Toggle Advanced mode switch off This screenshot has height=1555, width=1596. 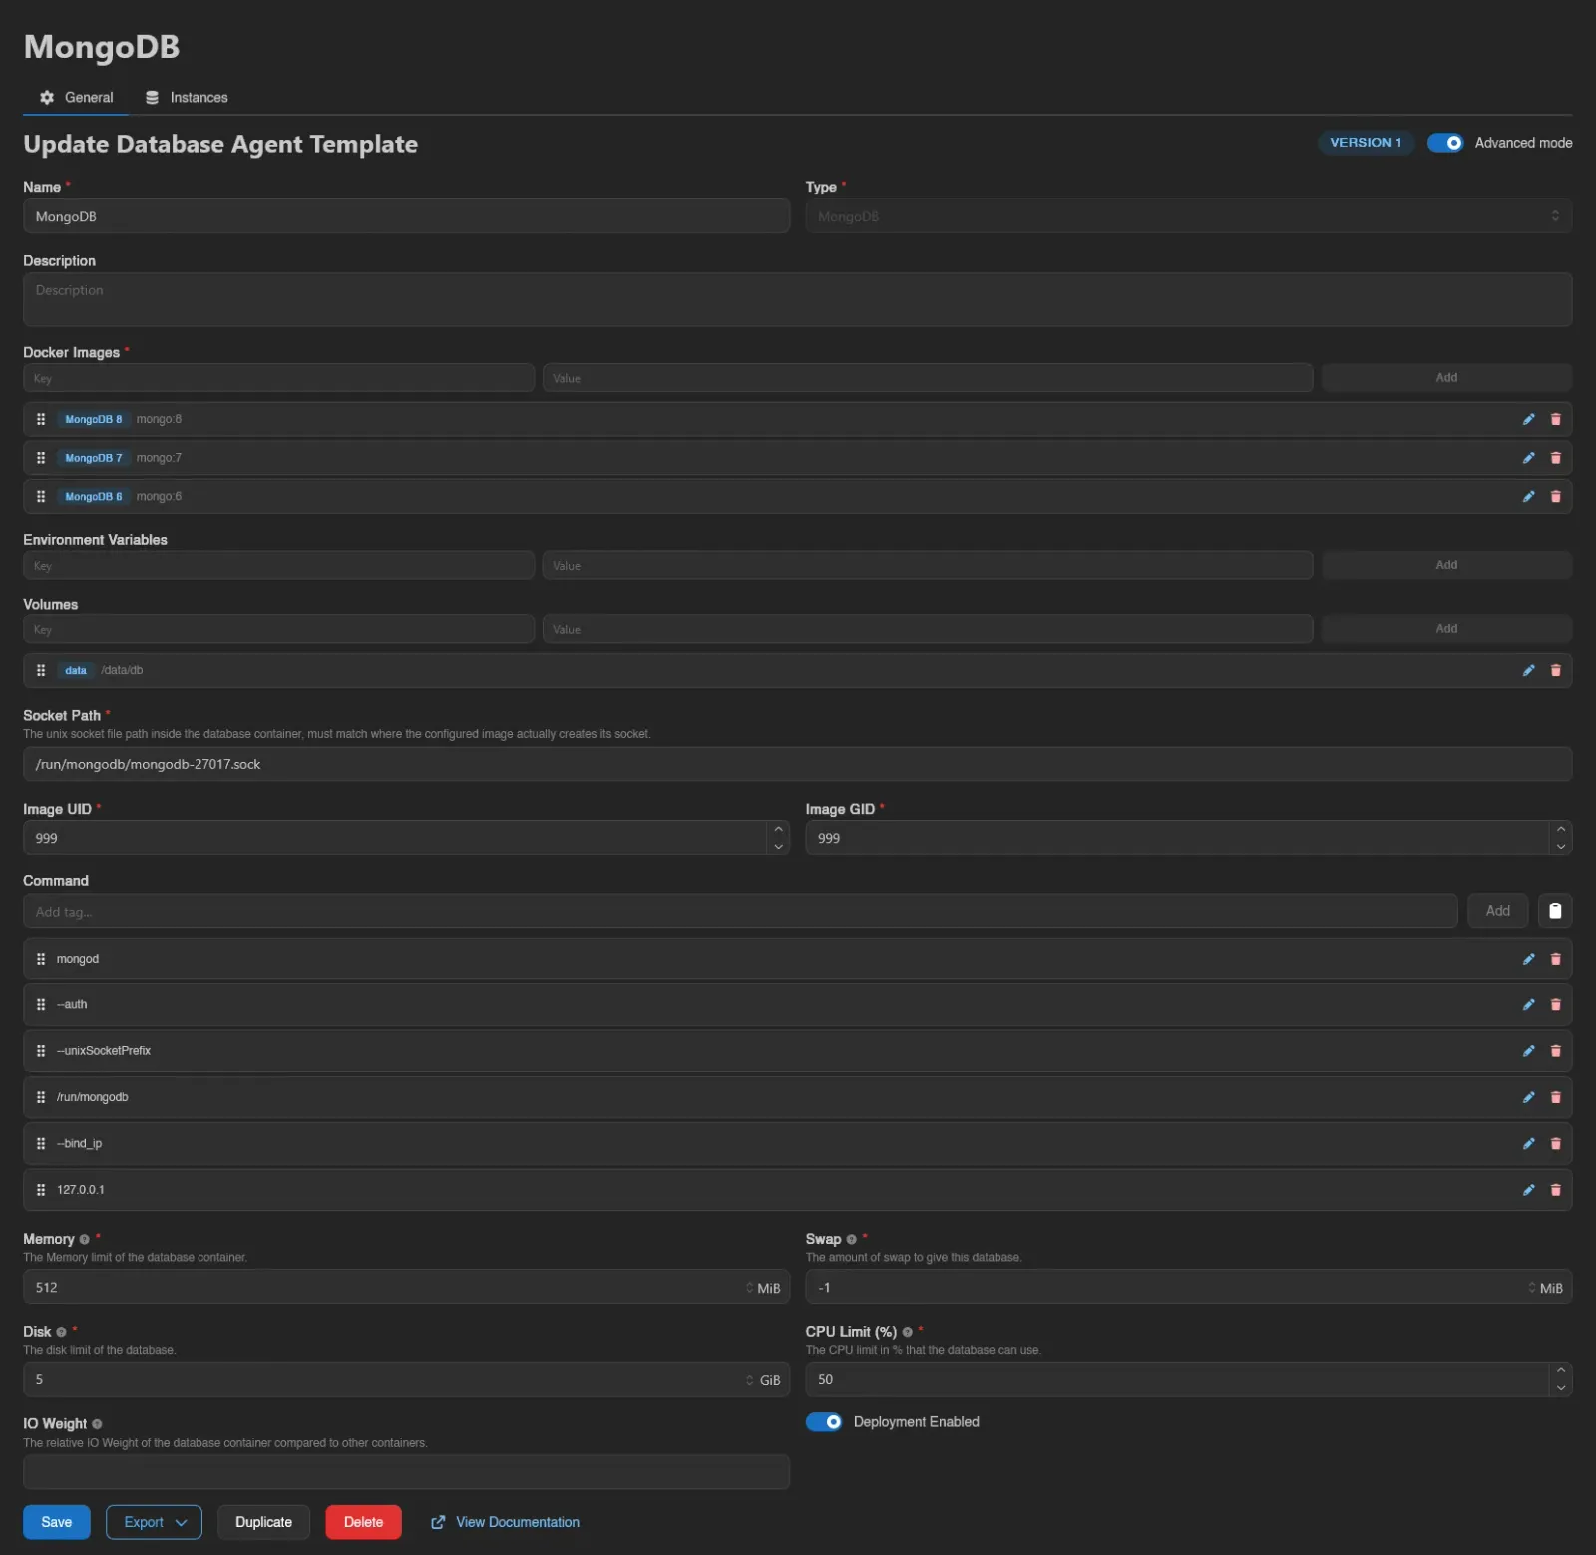point(1445,143)
